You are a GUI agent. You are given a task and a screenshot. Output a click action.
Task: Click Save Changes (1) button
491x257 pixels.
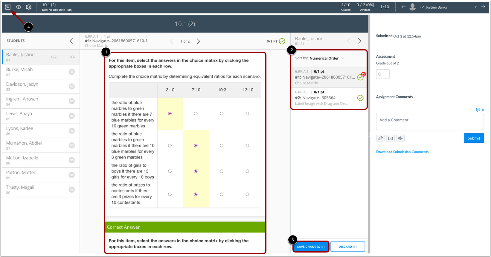[311, 247]
